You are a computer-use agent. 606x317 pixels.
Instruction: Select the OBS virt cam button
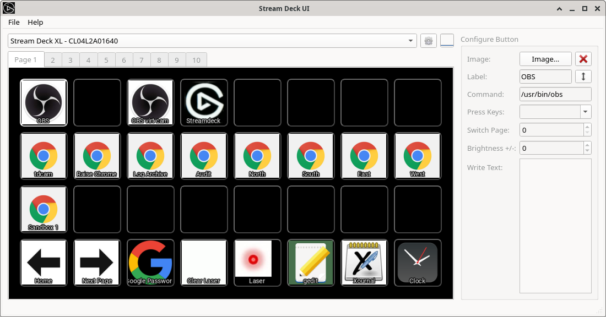[150, 102]
